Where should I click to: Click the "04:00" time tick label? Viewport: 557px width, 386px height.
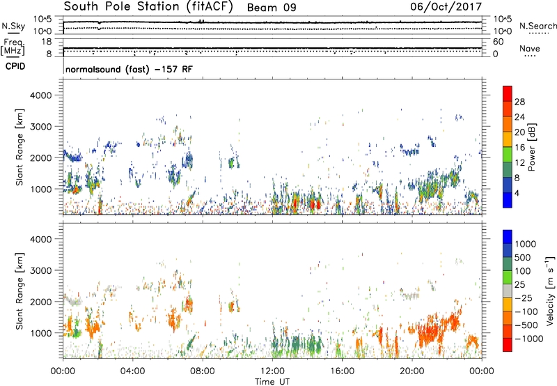(132, 371)
